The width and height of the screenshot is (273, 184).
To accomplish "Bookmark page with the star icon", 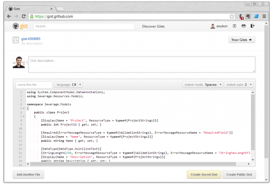I will pos(232,16).
